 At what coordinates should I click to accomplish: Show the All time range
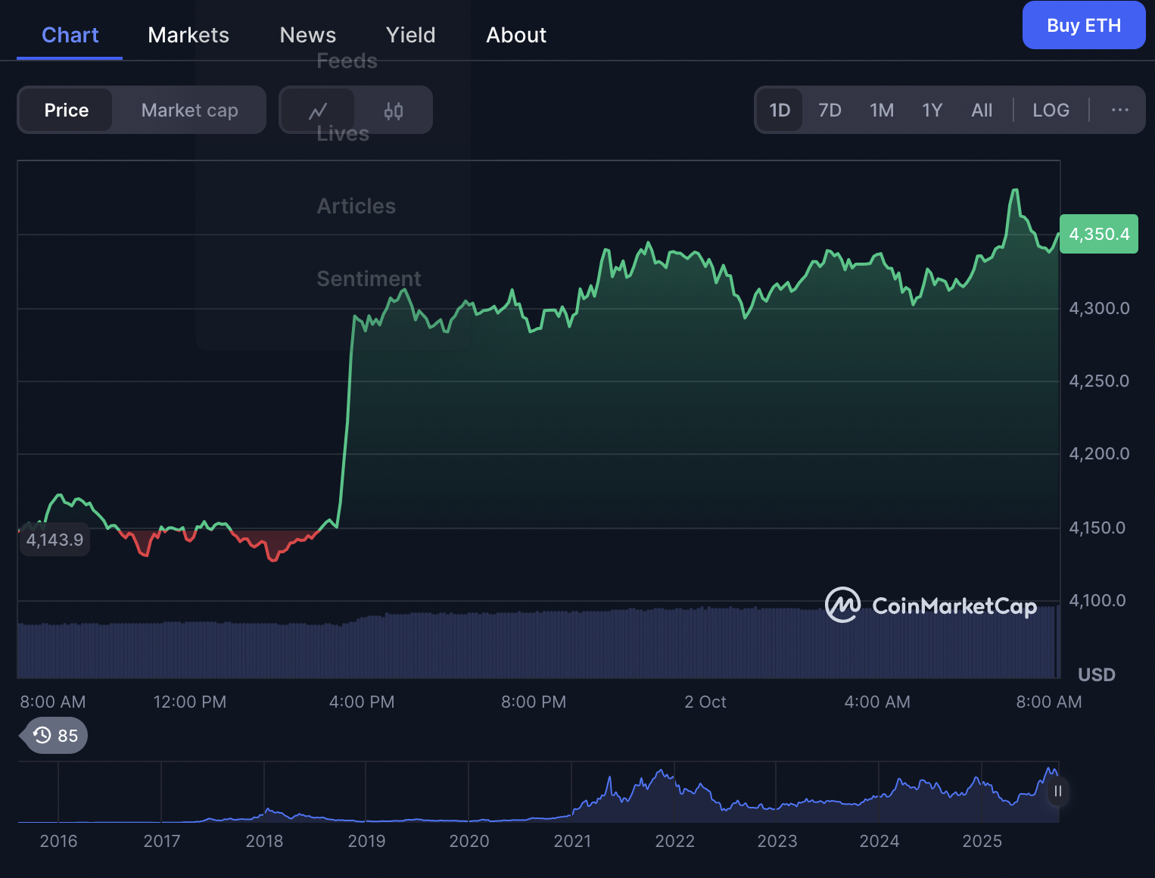(982, 111)
